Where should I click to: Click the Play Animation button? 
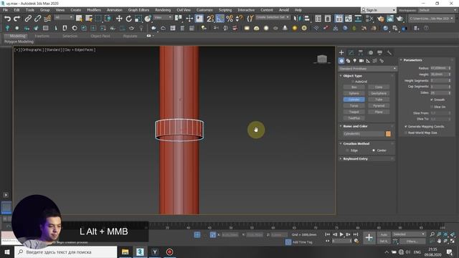[x=341, y=234]
